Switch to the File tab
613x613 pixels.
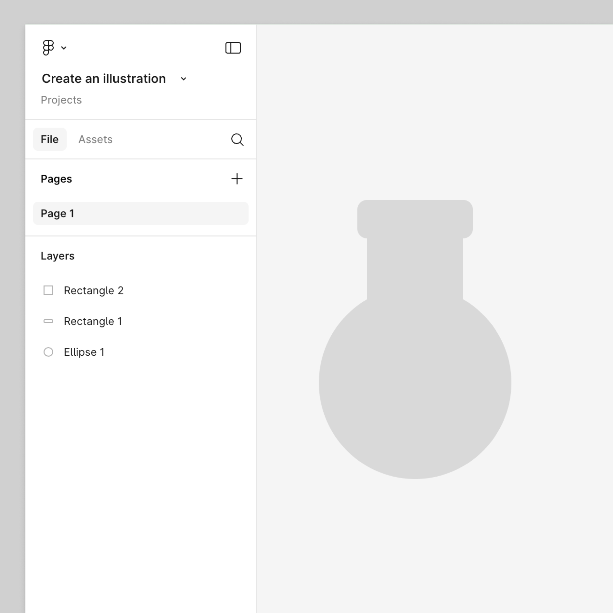pyautogui.click(x=49, y=139)
